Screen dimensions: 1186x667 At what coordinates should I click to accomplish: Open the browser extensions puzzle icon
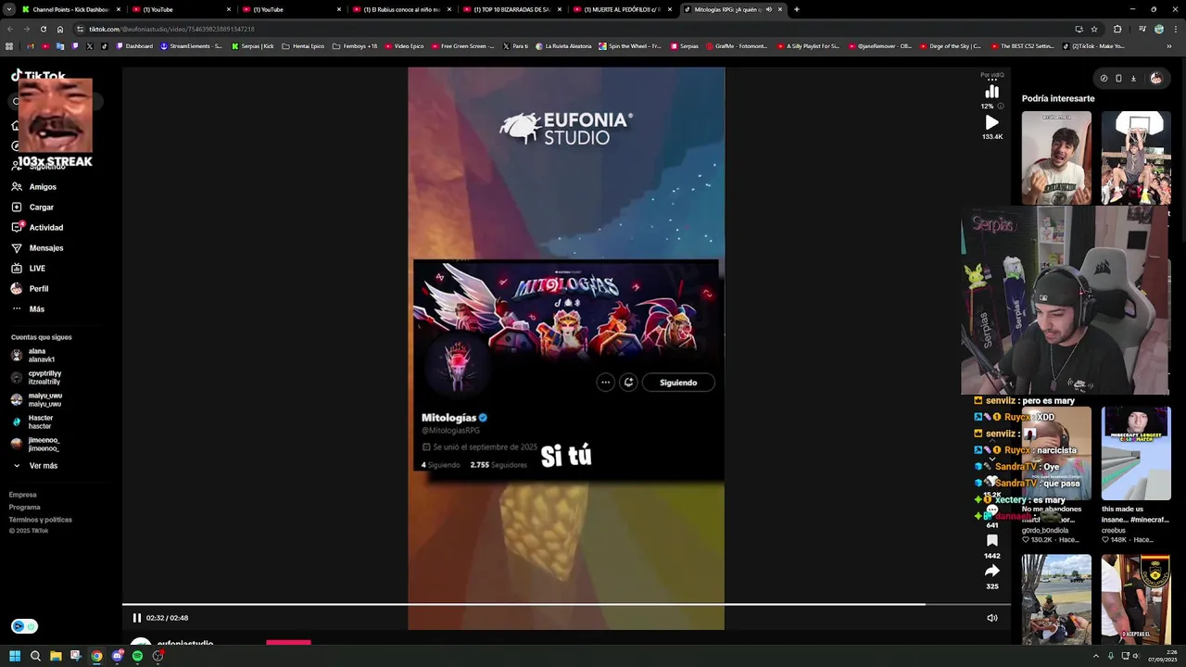click(x=1117, y=29)
